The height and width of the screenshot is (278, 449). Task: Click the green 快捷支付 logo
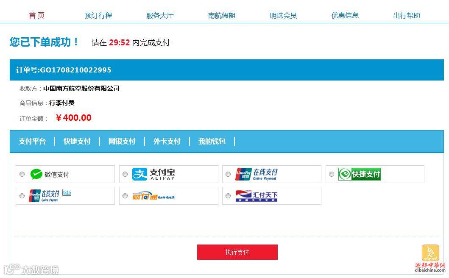360,174
